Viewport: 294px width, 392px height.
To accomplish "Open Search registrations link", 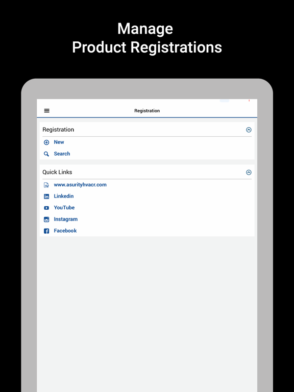I will tap(62, 154).
